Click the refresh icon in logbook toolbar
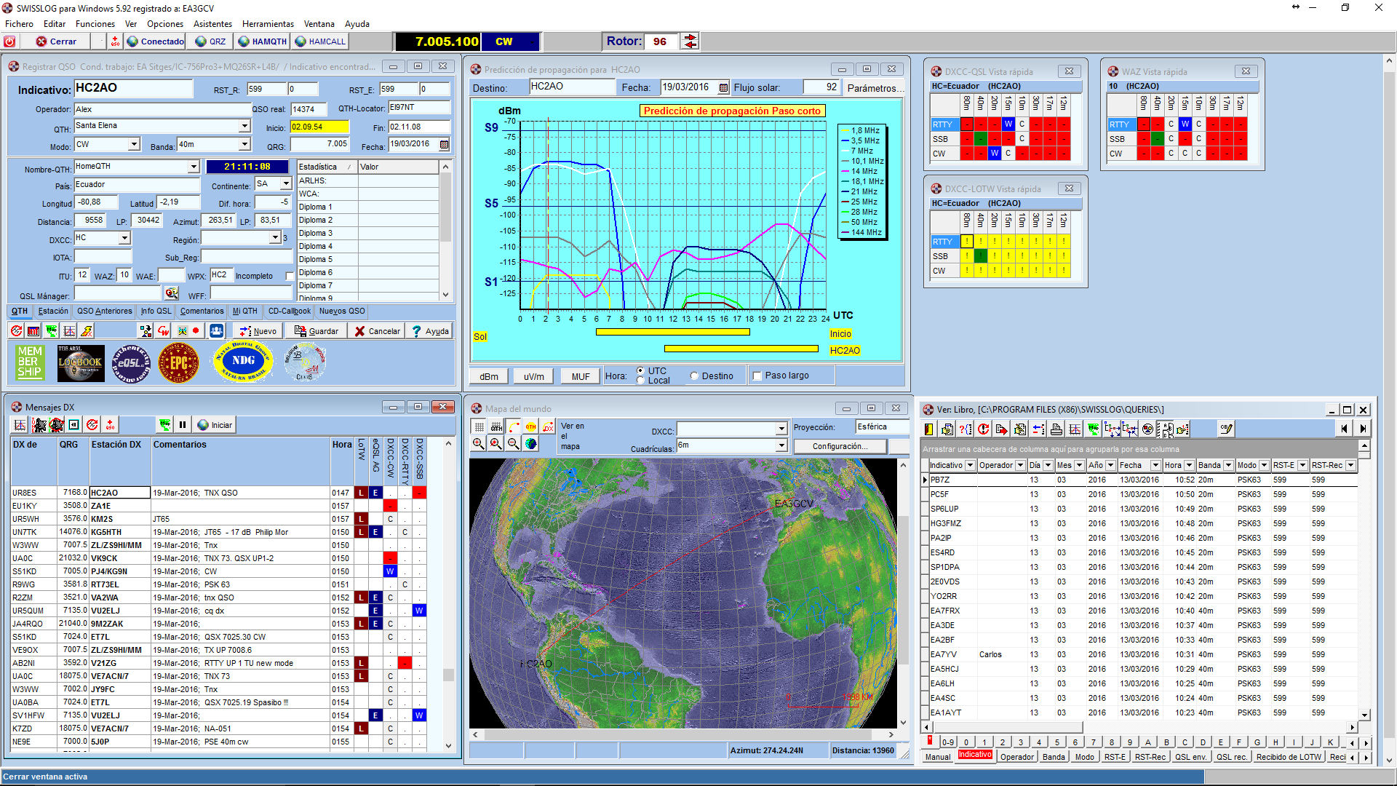Screen dimensions: 1397x786 tap(984, 429)
